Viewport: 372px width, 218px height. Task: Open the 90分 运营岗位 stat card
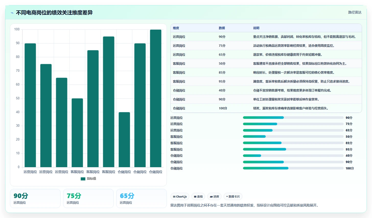[35, 199]
